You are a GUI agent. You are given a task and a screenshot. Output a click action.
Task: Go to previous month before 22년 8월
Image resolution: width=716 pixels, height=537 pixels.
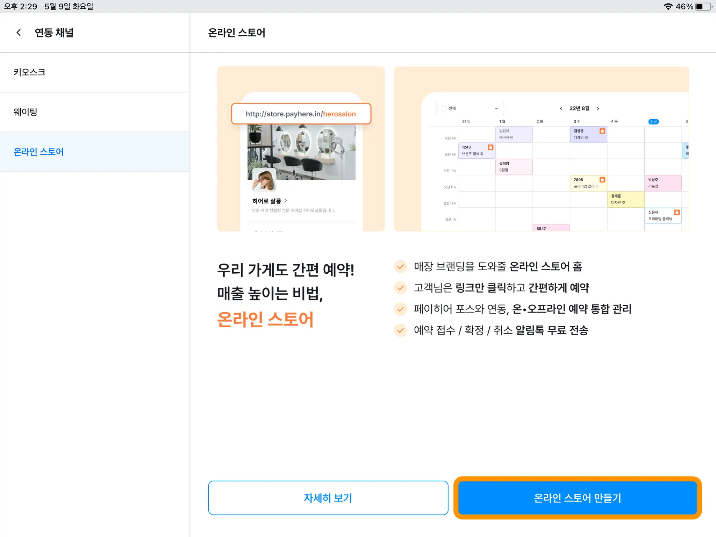[561, 108]
